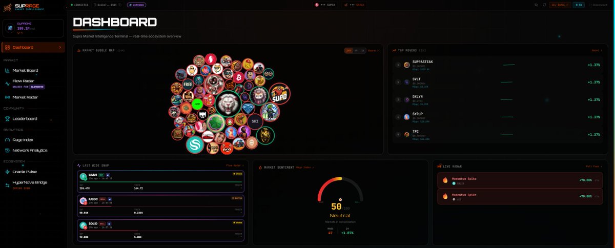Open Market Radar in the sidebar
Image resolution: width=615 pixels, height=248 pixels.
click(x=33, y=97)
